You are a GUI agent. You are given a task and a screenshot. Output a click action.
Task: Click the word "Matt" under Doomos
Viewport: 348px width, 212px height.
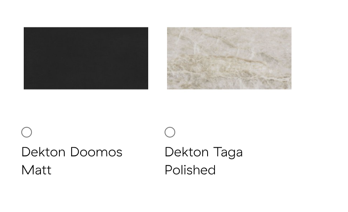click(x=36, y=170)
